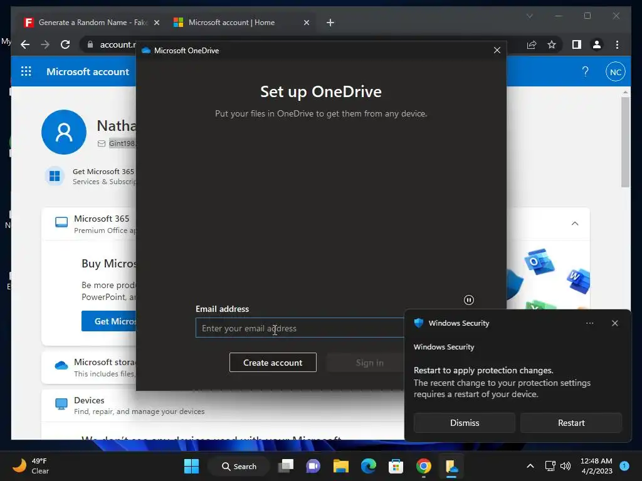Click Create account button
642x481 pixels.
coord(273,363)
